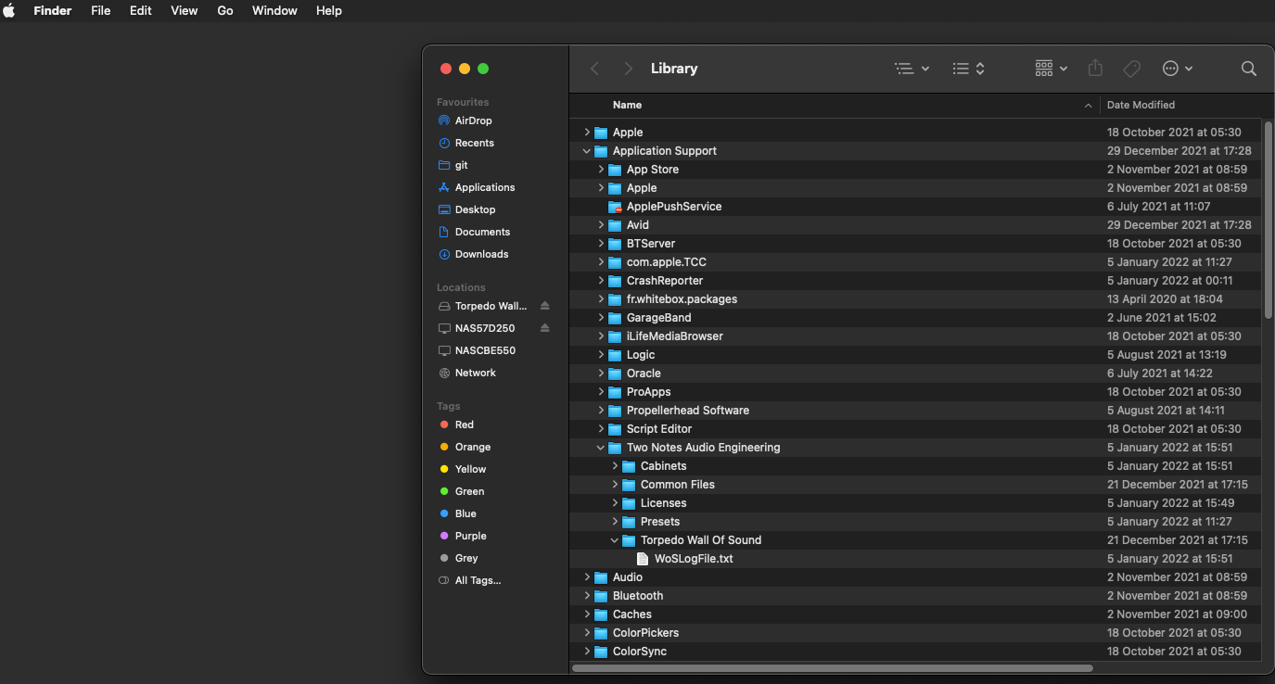Select the fr.whitebox.packages folder row

[x=915, y=299]
